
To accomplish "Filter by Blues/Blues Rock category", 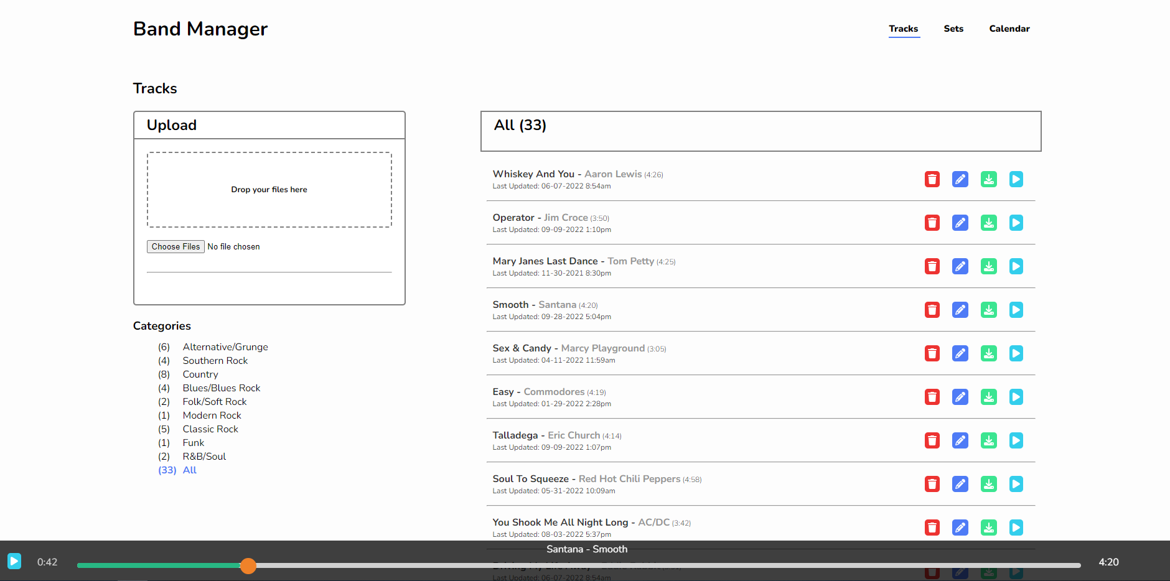I will (x=222, y=388).
